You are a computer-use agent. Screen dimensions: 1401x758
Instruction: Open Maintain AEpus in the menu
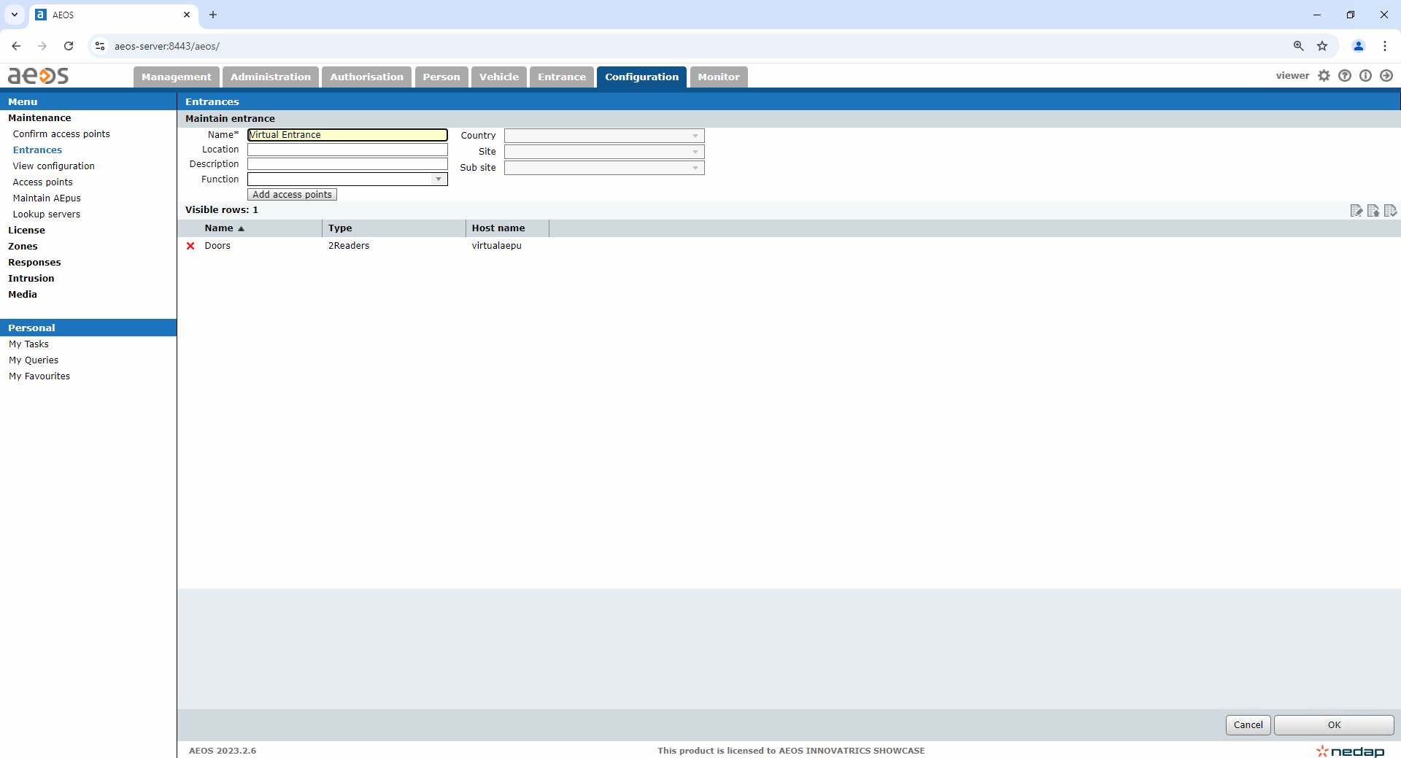coord(47,198)
